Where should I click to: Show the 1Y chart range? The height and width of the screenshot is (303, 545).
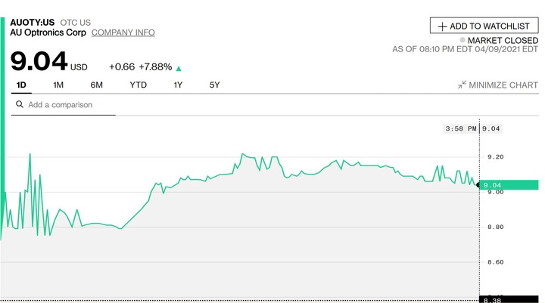pos(178,85)
